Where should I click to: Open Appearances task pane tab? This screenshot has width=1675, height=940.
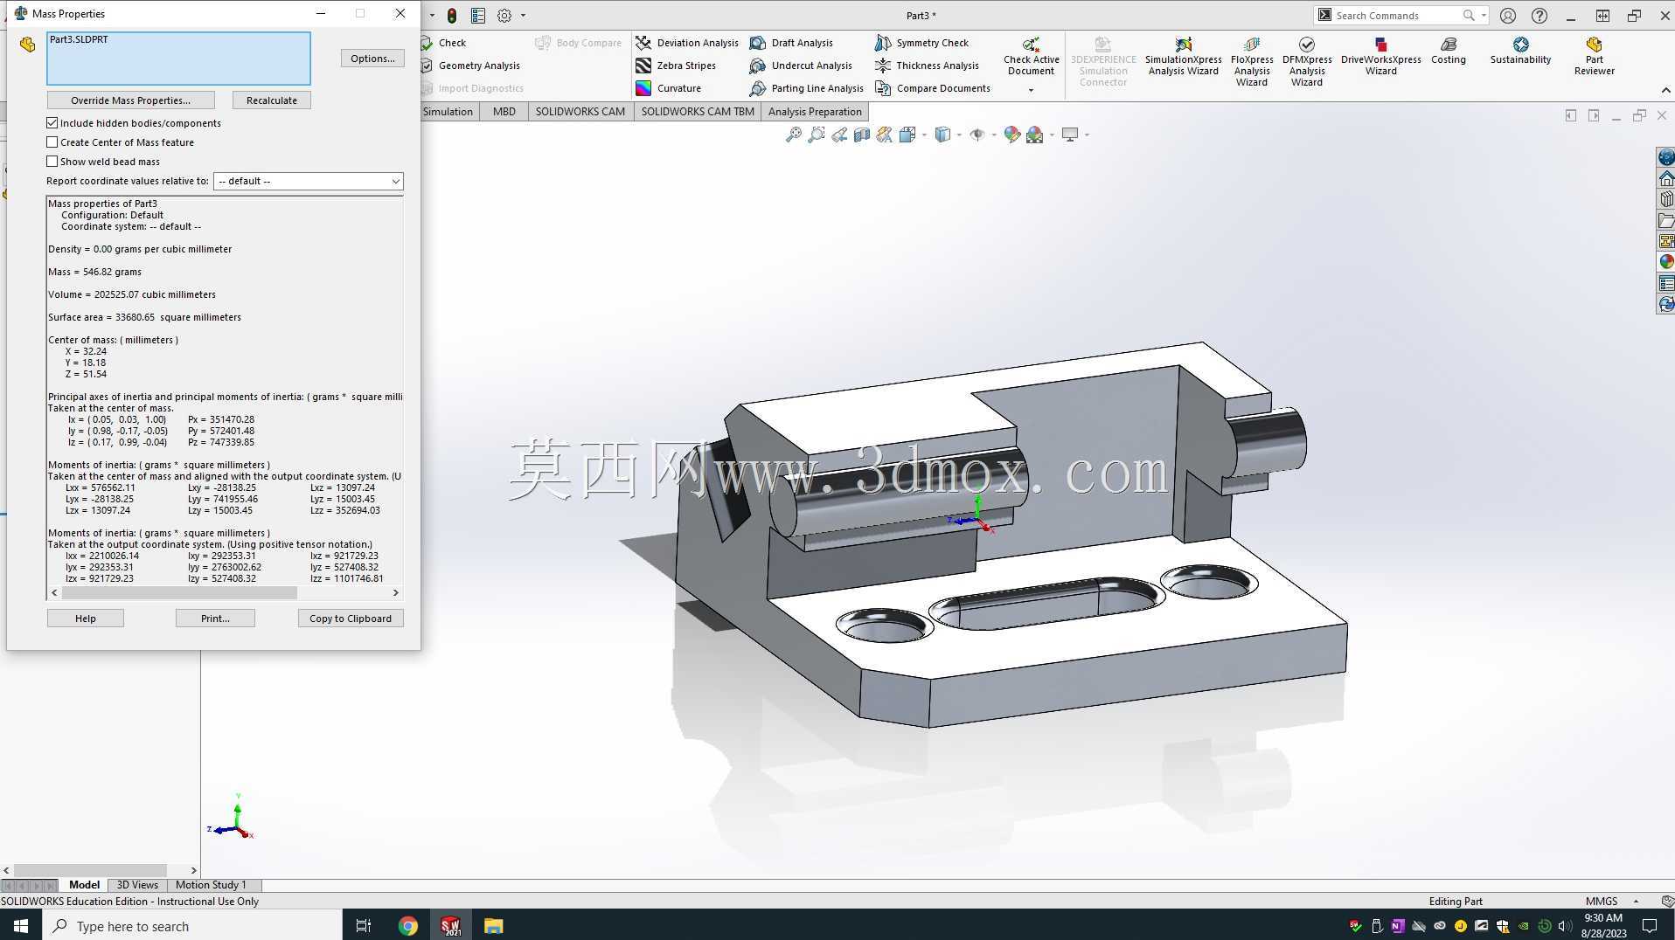point(1666,261)
